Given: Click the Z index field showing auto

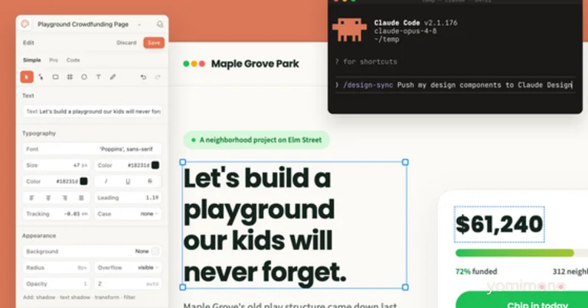Looking at the screenshot, I should click(x=128, y=284).
